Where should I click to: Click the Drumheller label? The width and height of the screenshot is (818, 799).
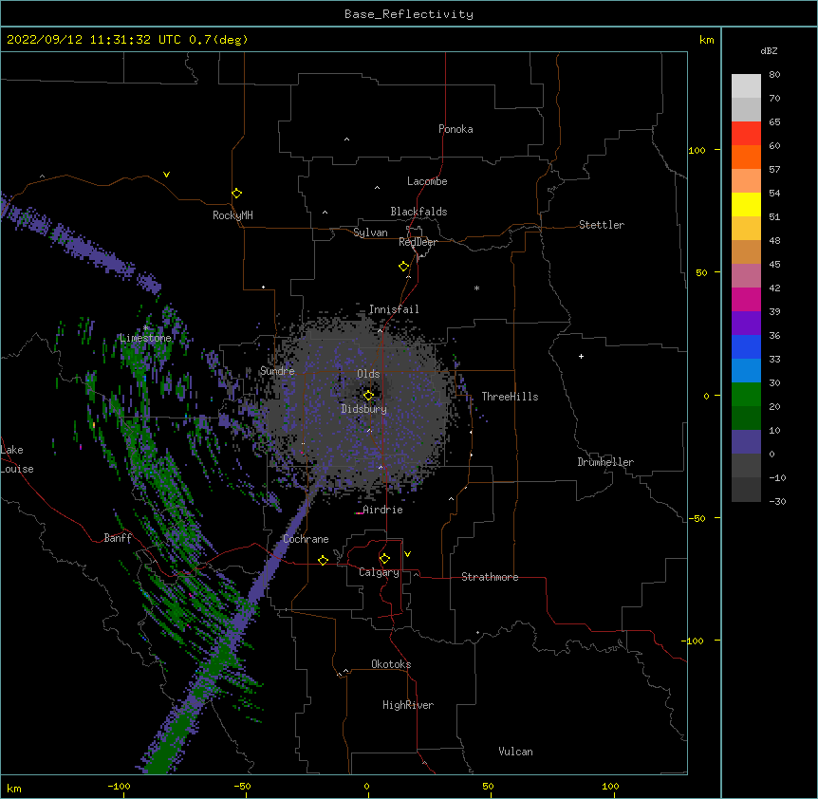[x=605, y=462]
